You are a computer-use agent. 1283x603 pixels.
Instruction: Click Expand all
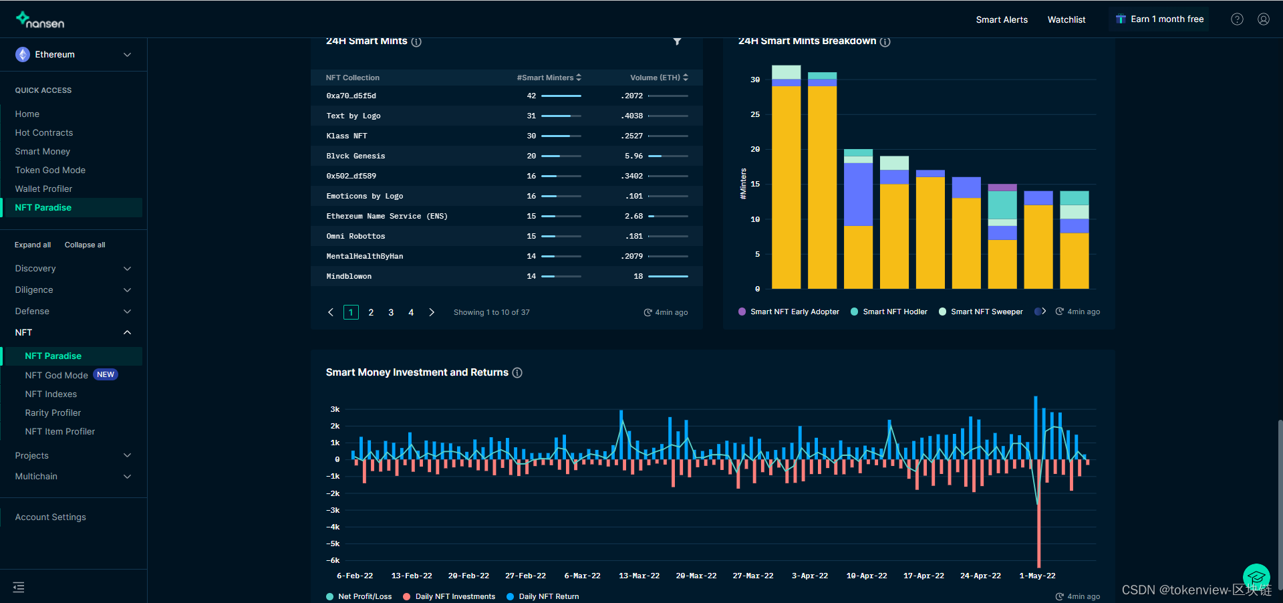[33, 245]
